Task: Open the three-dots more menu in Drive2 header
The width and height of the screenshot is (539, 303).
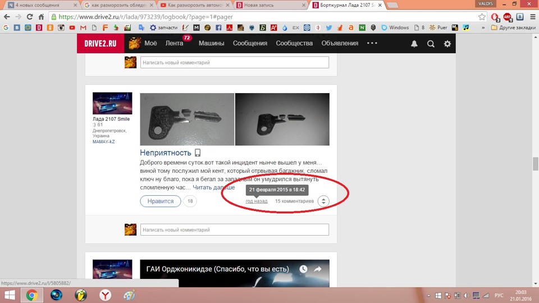Action: tap(372, 43)
